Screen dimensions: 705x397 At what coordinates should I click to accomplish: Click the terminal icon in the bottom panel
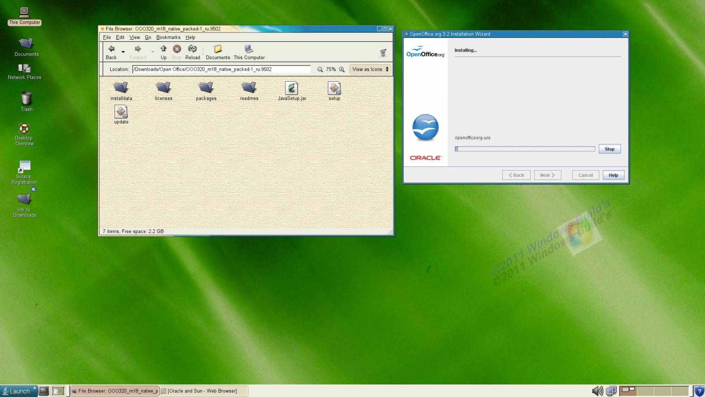(44, 391)
